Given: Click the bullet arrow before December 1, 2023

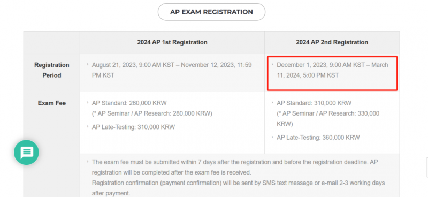Looking at the screenshot, I should 272,64.
